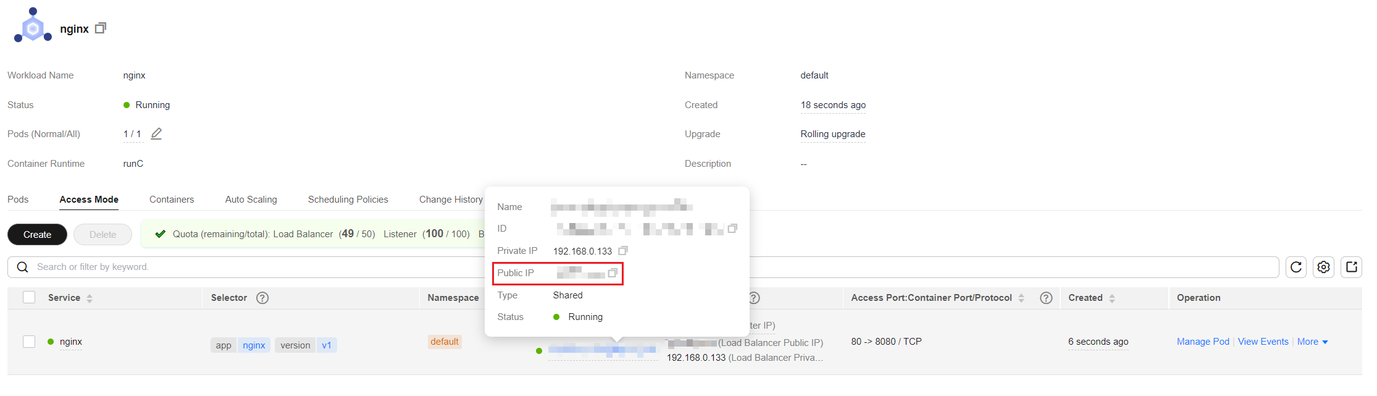Open the nginx service details
This screenshot has width=1377, height=396.
coord(71,342)
